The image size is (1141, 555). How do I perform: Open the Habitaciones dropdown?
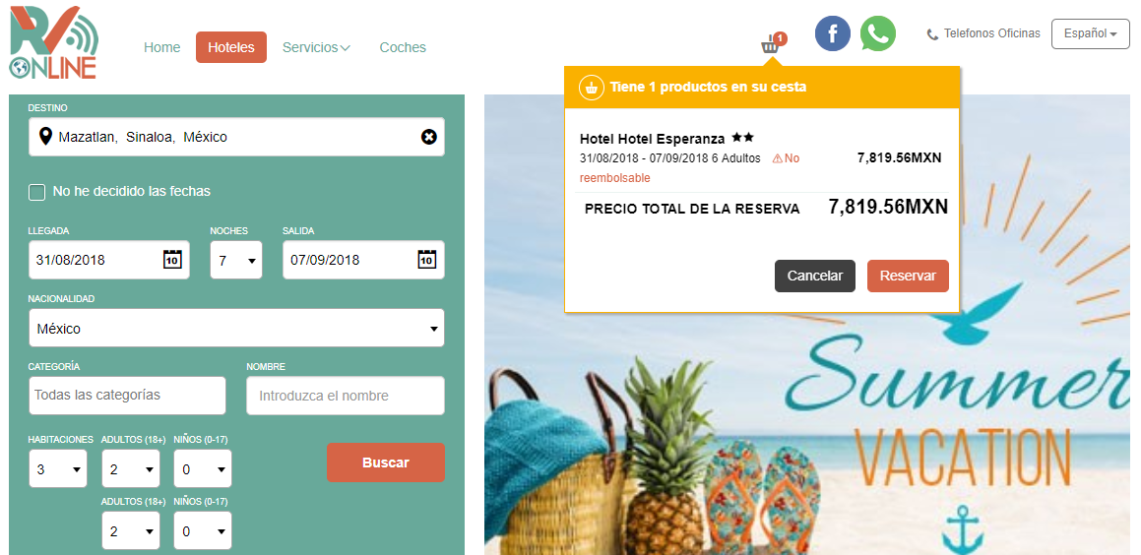point(57,468)
